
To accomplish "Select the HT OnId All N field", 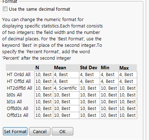I will pyautogui.click(x=44, y=75).
